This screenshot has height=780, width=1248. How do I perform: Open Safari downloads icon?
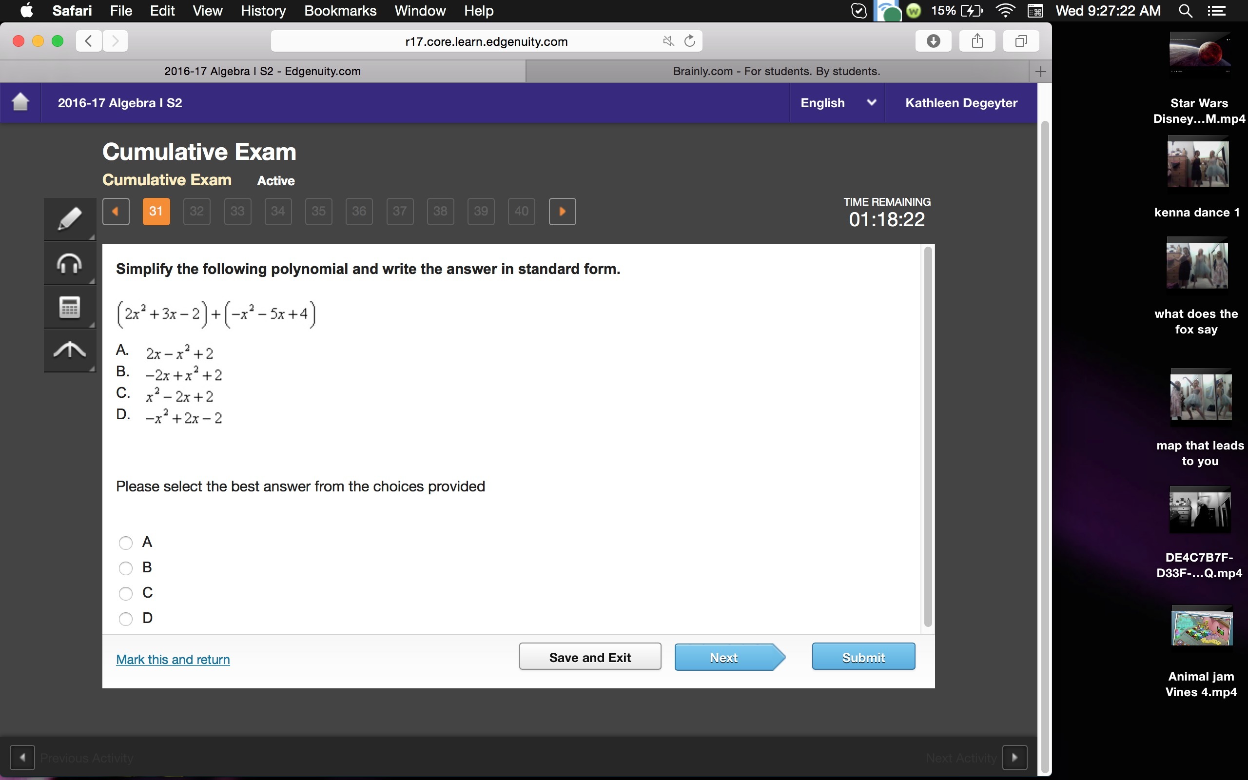pos(933,41)
